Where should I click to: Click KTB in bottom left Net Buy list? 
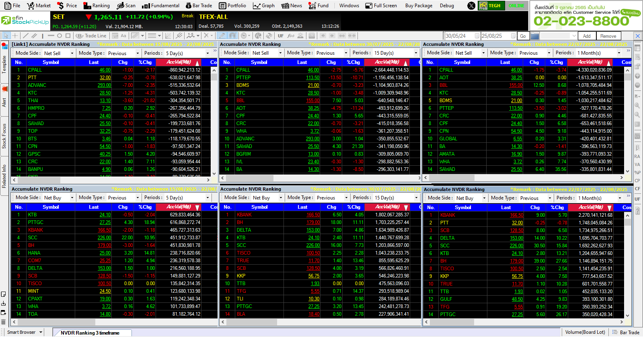tap(32, 215)
